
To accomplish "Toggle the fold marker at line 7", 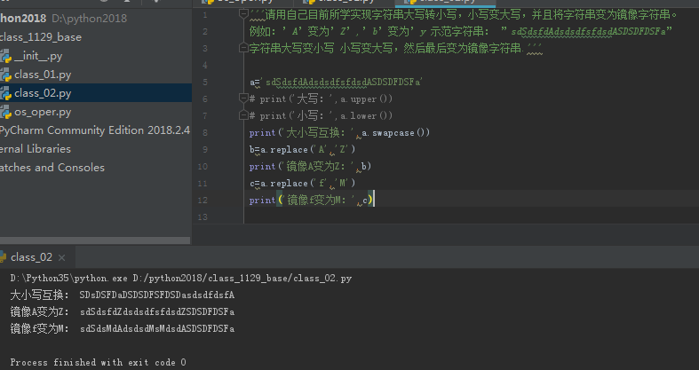I will (243, 116).
